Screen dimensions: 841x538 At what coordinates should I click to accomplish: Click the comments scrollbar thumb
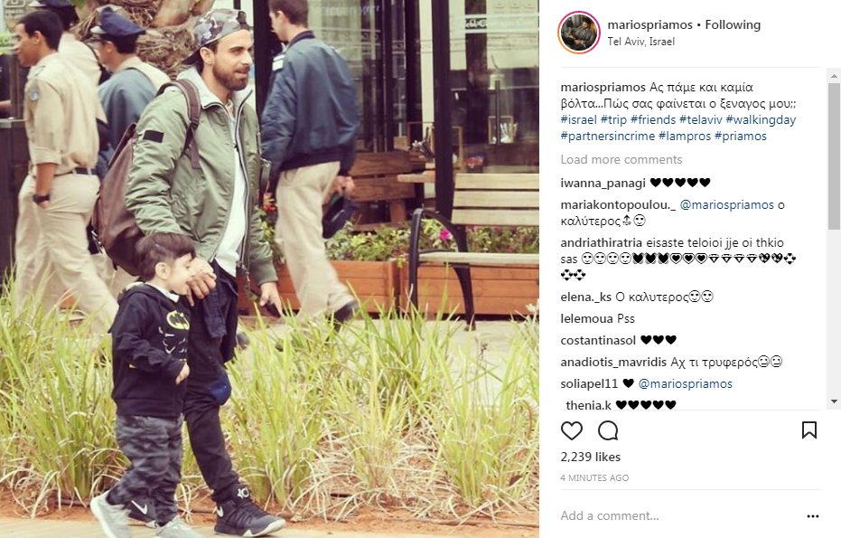click(834, 156)
